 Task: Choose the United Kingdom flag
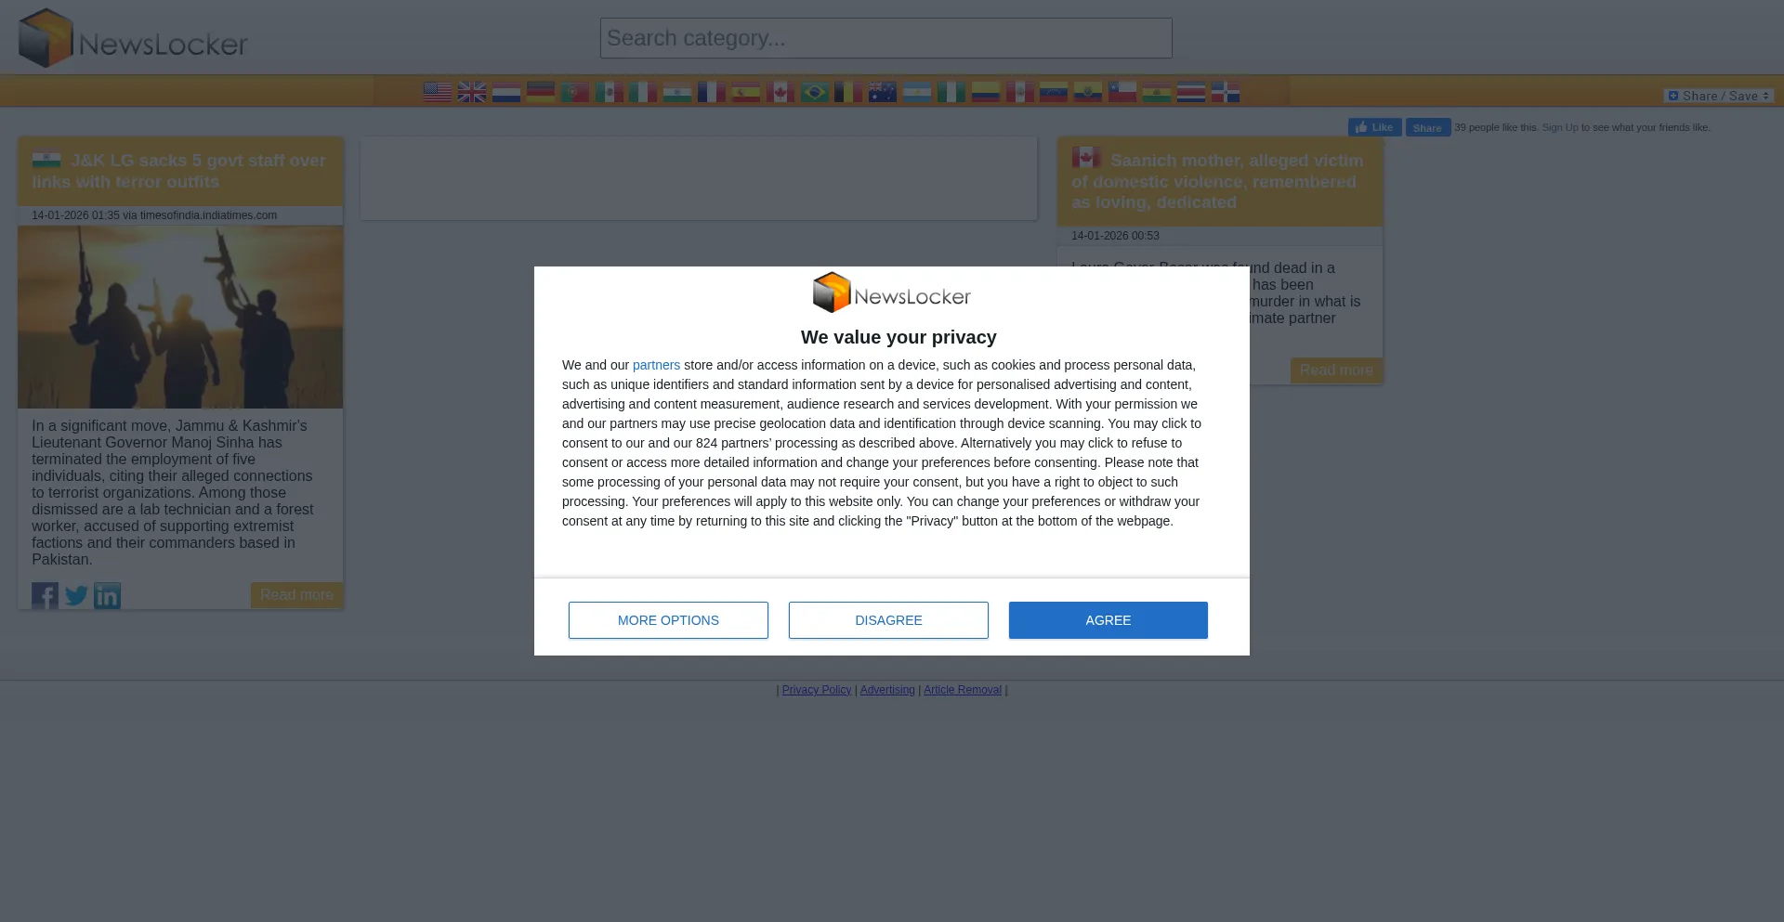point(471,92)
